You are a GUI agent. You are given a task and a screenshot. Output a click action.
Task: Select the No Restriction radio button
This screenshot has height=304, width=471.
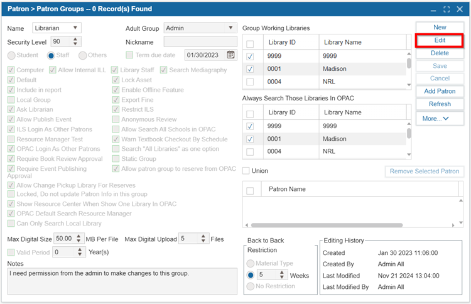250,286
